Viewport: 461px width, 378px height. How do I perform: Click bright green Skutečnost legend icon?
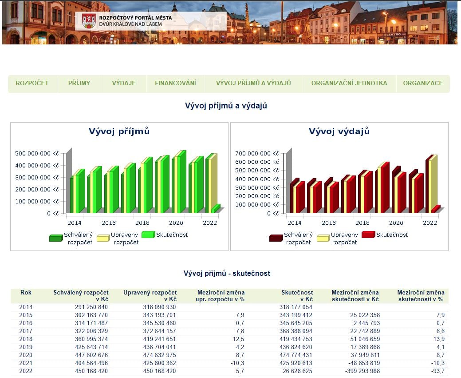point(147,235)
